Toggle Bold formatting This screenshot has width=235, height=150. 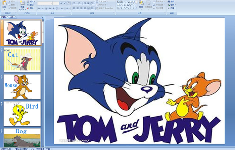coord(39,8)
